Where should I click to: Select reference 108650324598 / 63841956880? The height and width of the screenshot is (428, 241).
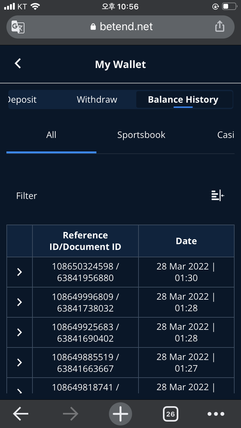point(85,272)
